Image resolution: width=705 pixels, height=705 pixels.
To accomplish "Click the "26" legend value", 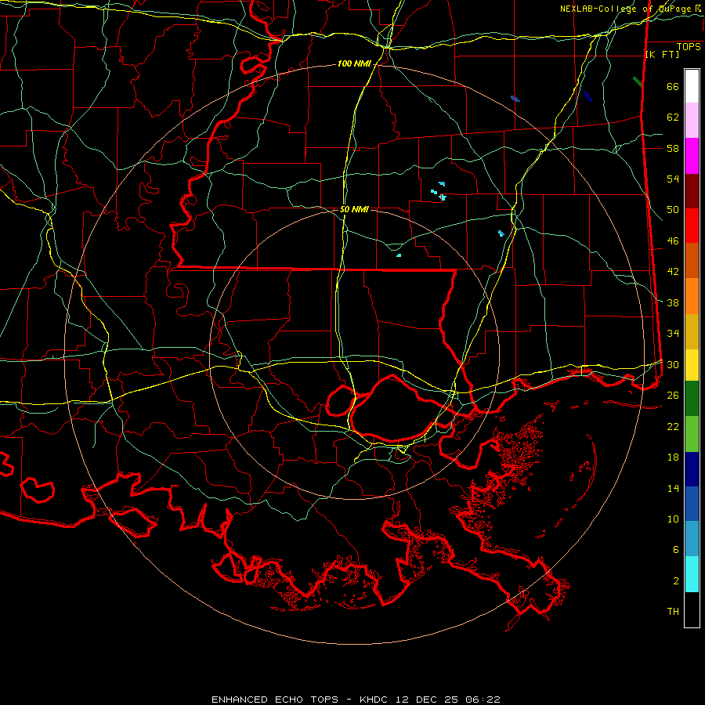I will pos(673,396).
